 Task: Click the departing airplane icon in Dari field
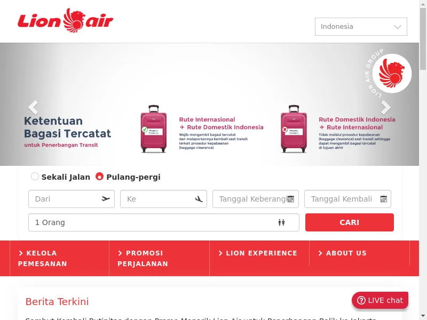(106, 199)
